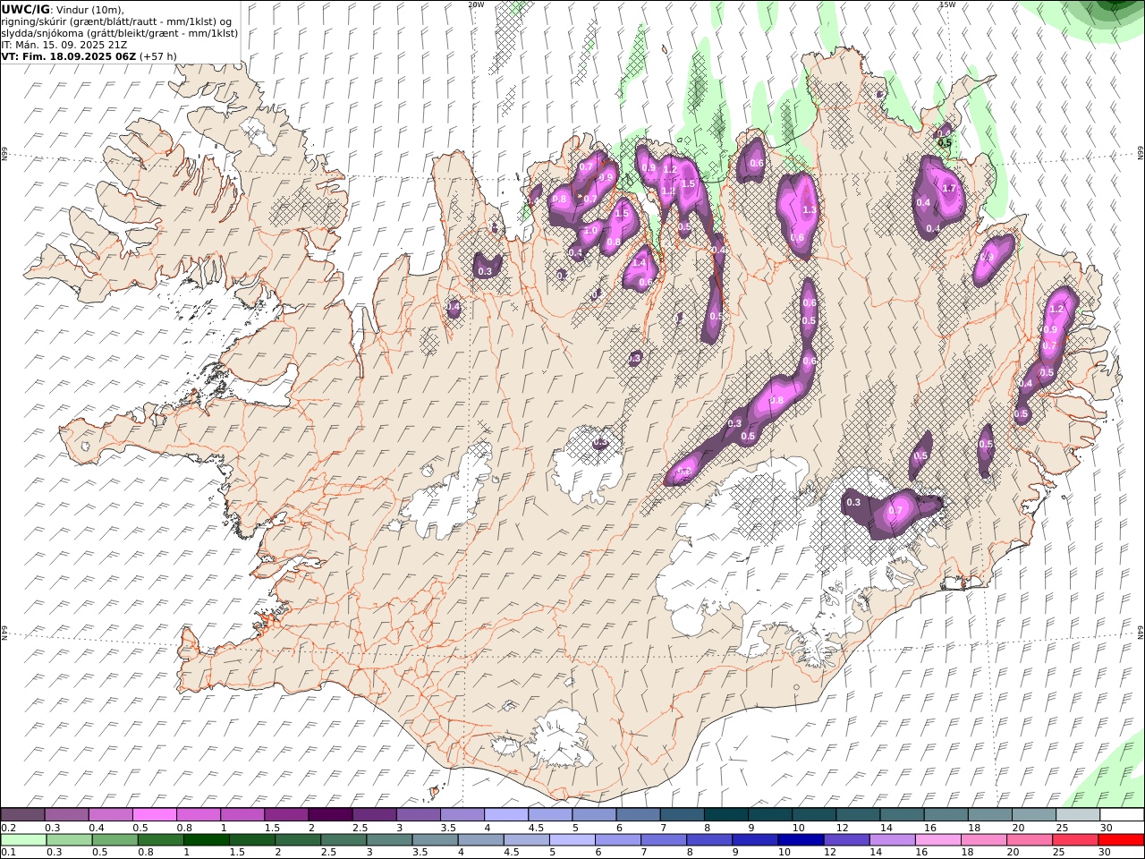The height and width of the screenshot is (859, 1145).
Task: Click the '1.7' precipitation value on the map
Action: (949, 189)
